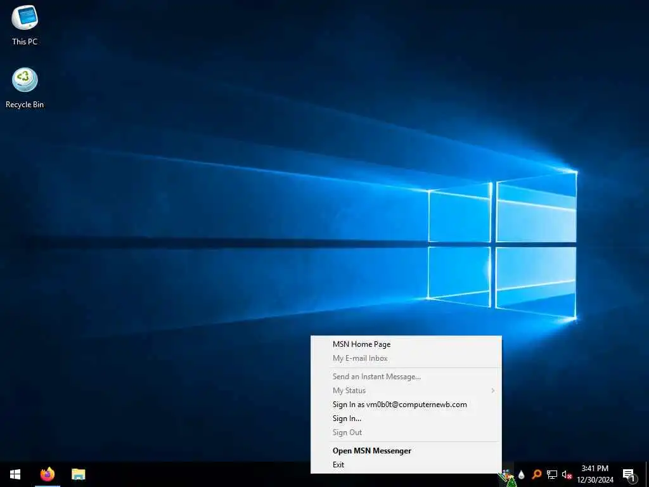Viewport: 649px width, 487px height.
Task: Open File Explorer from the taskbar
Action: pyautogui.click(x=78, y=474)
